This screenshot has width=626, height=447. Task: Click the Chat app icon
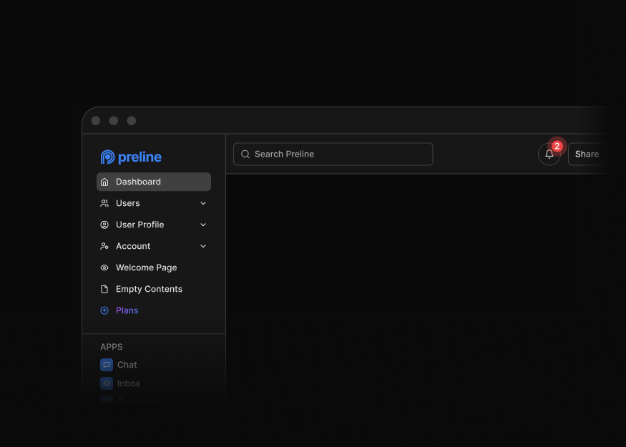(x=107, y=365)
